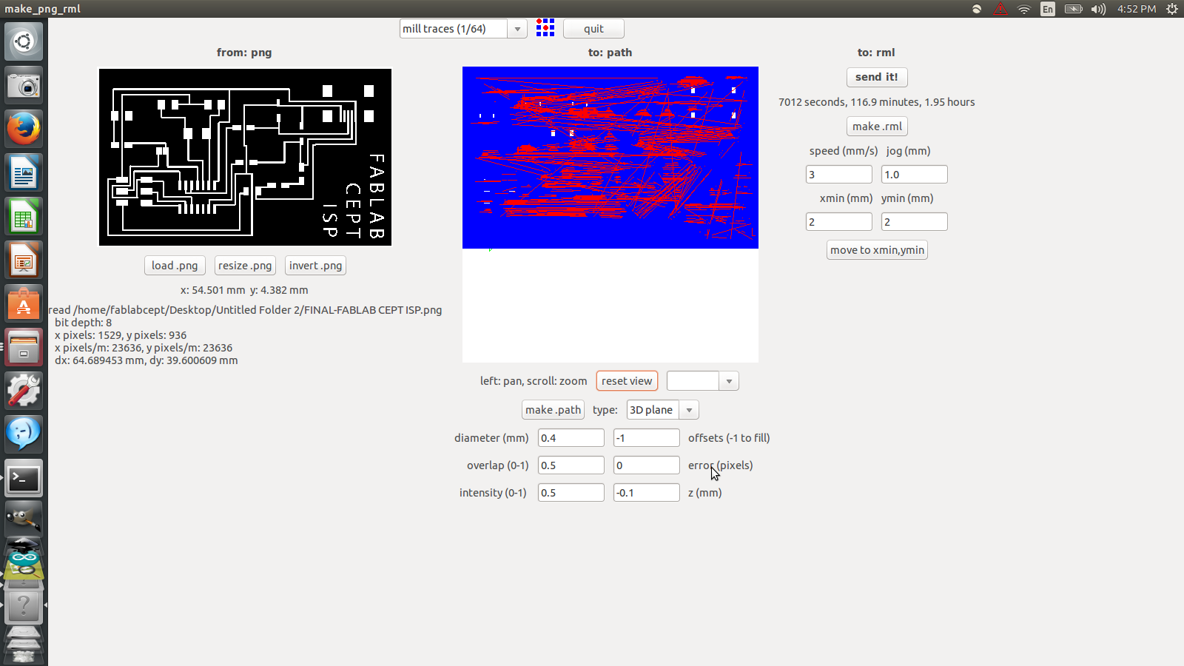Open the battery status indicator
1184x666 pixels.
1073,9
